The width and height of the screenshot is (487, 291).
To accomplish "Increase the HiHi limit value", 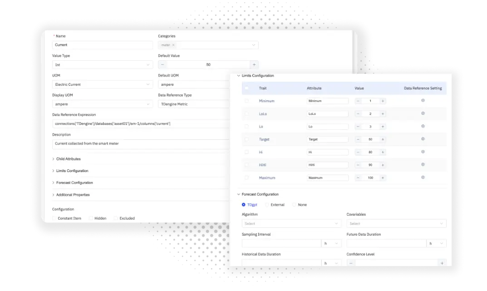I will tap(383, 165).
